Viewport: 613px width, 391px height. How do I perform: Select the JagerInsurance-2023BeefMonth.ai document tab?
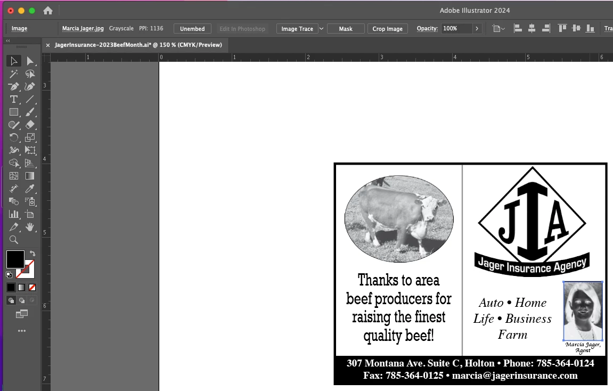pyautogui.click(x=138, y=45)
